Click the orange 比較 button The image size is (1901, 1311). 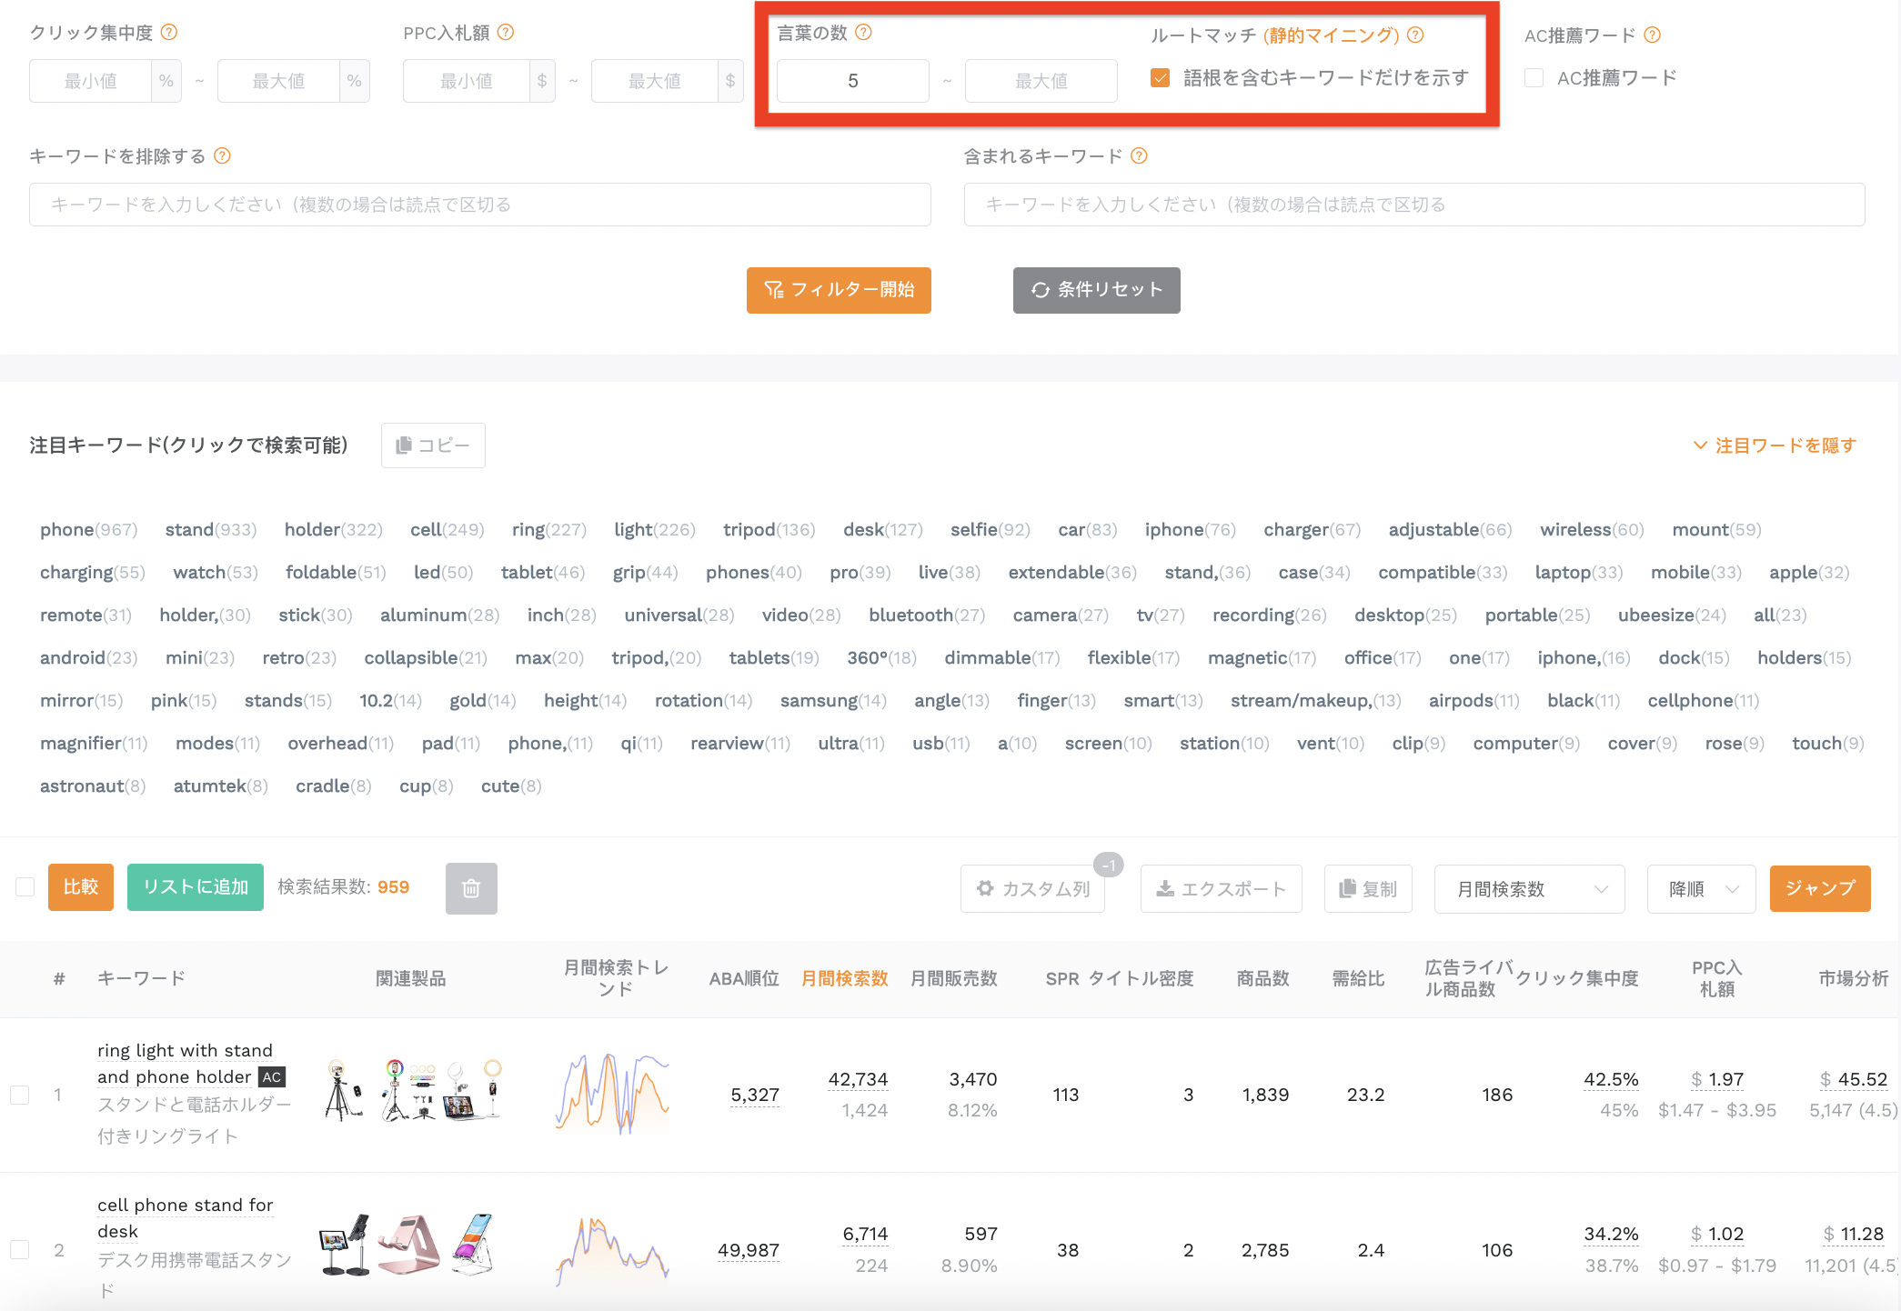coord(81,887)
